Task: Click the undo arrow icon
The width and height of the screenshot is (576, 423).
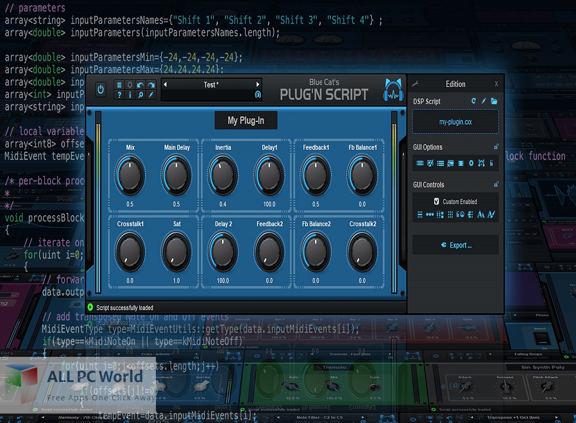Action: point(140,85)
